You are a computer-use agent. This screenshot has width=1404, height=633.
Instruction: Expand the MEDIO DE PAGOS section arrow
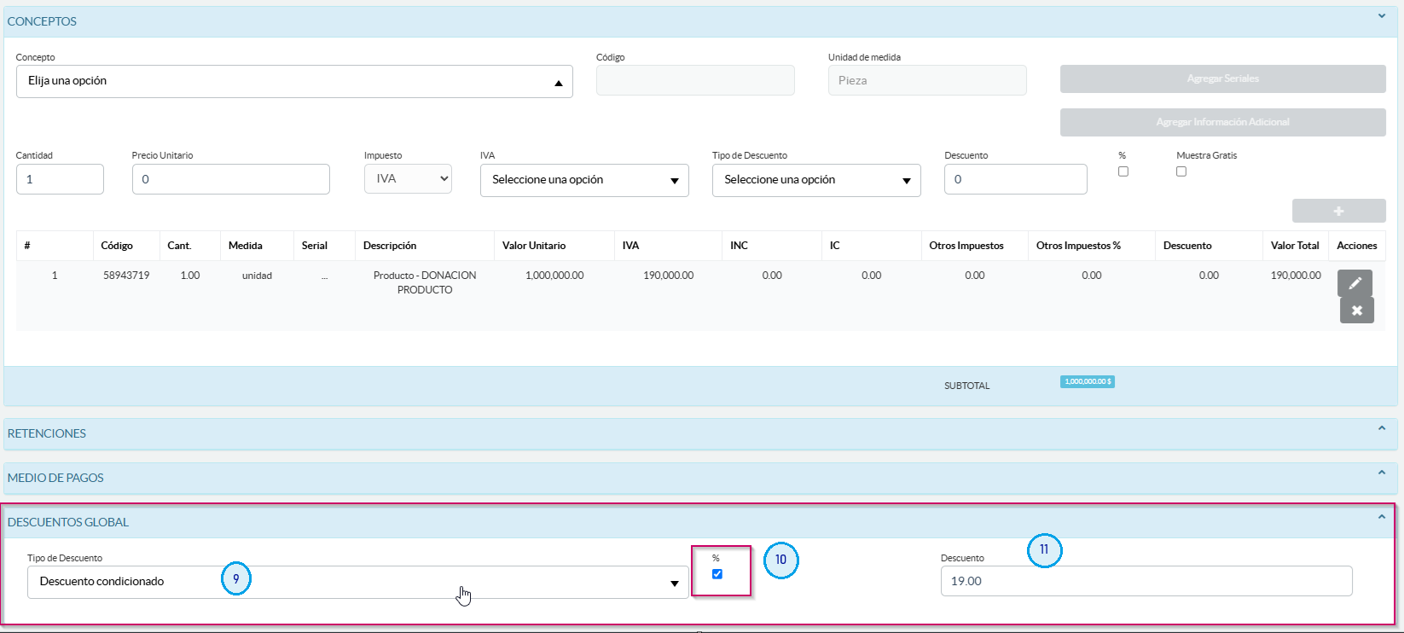(1382, 473)
